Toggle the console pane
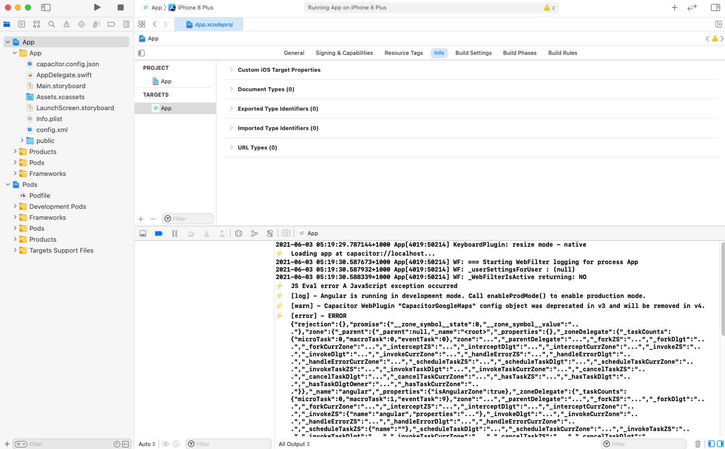Screen dimensions: 725x449 720,444
